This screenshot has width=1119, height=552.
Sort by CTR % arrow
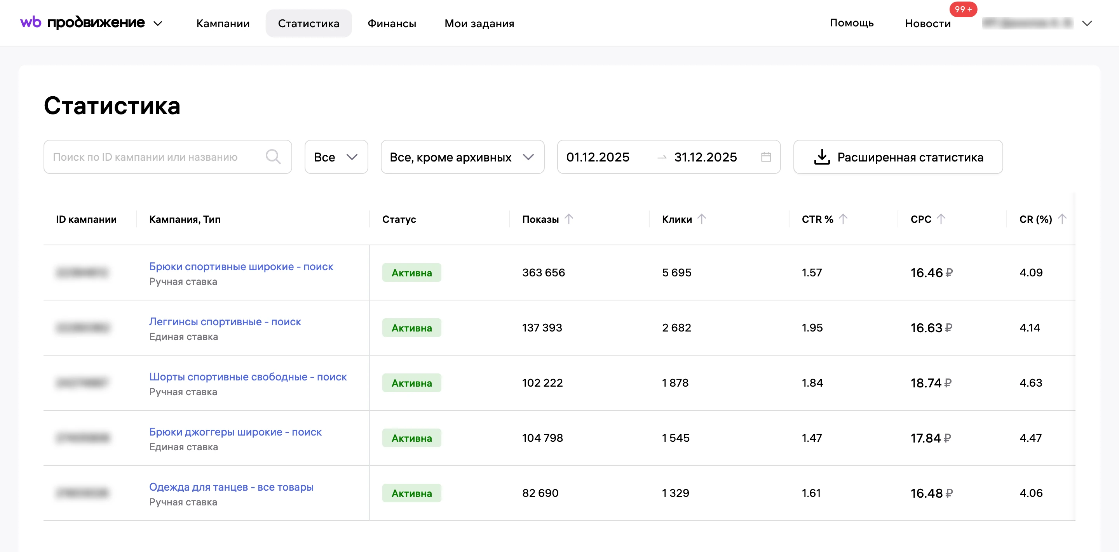pos(843,219)
